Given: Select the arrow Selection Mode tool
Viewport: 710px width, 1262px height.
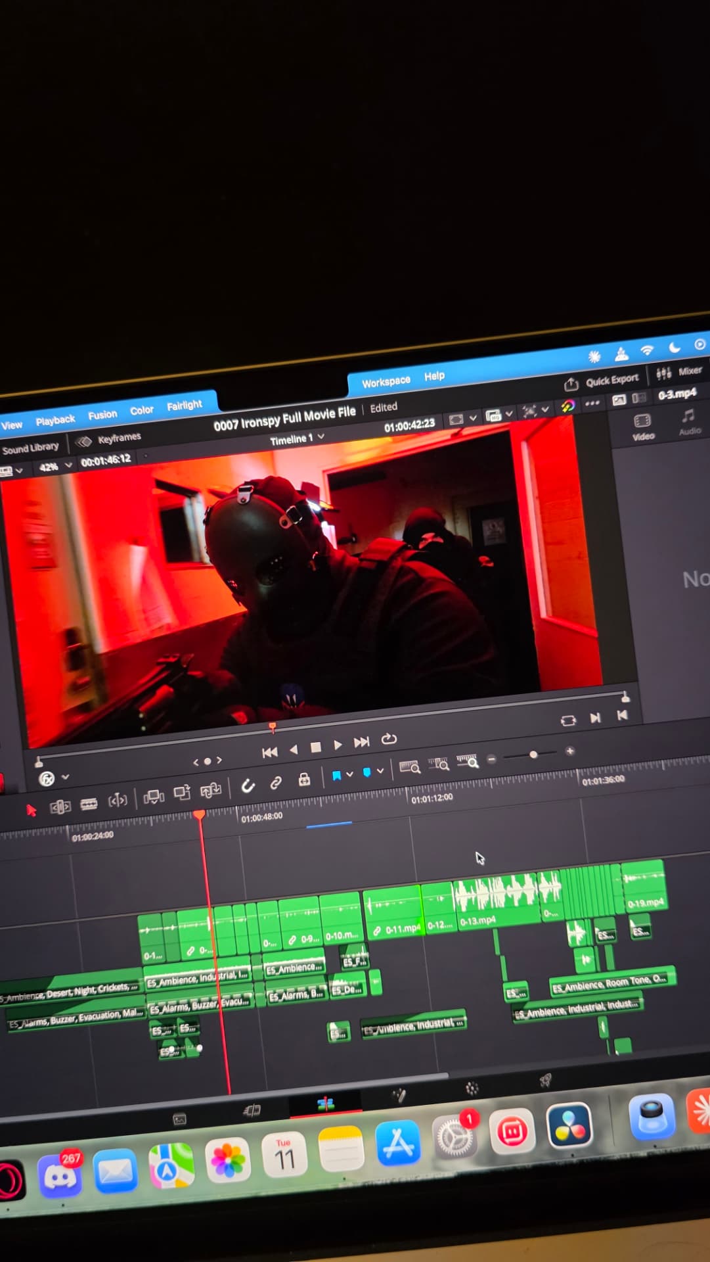Looking at the screenshot, I should (31, 810).
